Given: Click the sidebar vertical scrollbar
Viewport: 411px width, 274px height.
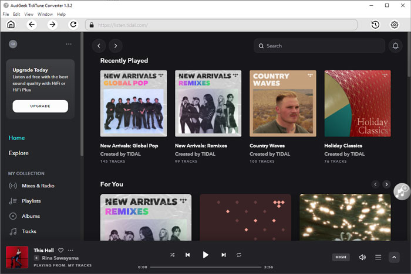Looking at the screenshot, I should point(82,94).
